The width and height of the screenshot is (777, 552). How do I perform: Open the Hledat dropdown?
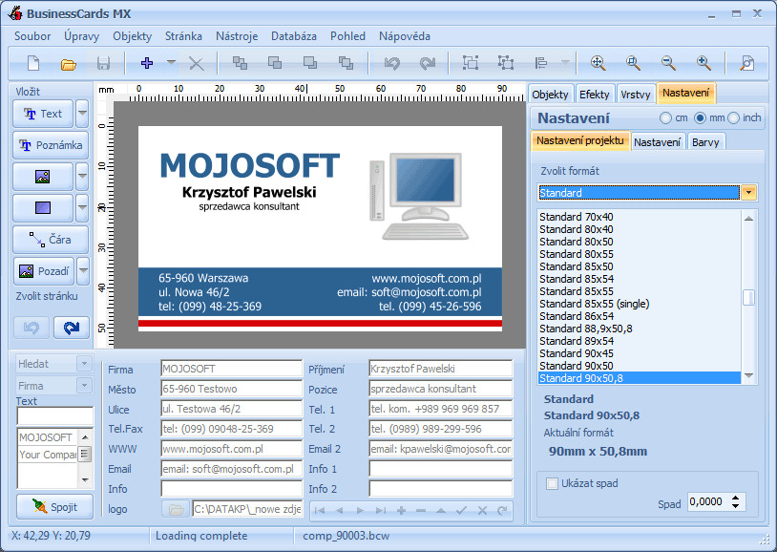[x=84, y=364]
